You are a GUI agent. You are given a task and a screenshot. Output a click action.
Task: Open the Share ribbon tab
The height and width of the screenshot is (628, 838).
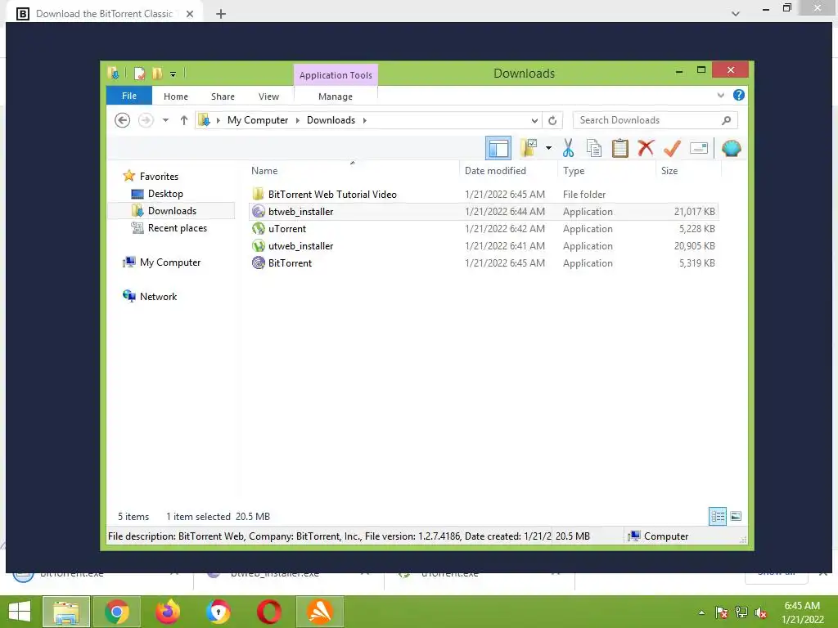coord(223,96)
